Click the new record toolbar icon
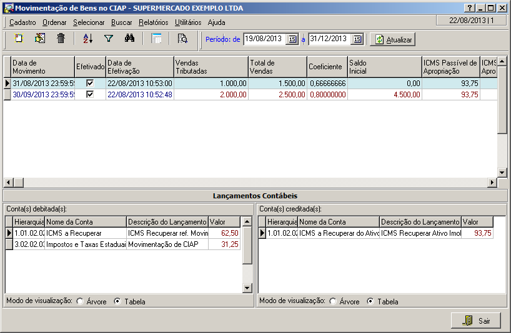This screenshot has width=511, height=333. pos(19,39)
